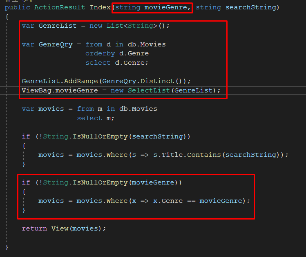
Task: Click ViewBag.movieGenre assignment
Action: [x=60, y=90]
